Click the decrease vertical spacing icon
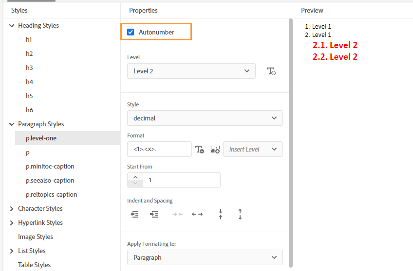The width and height of the screenshot is (413, 271). click(x=221, y=214)
